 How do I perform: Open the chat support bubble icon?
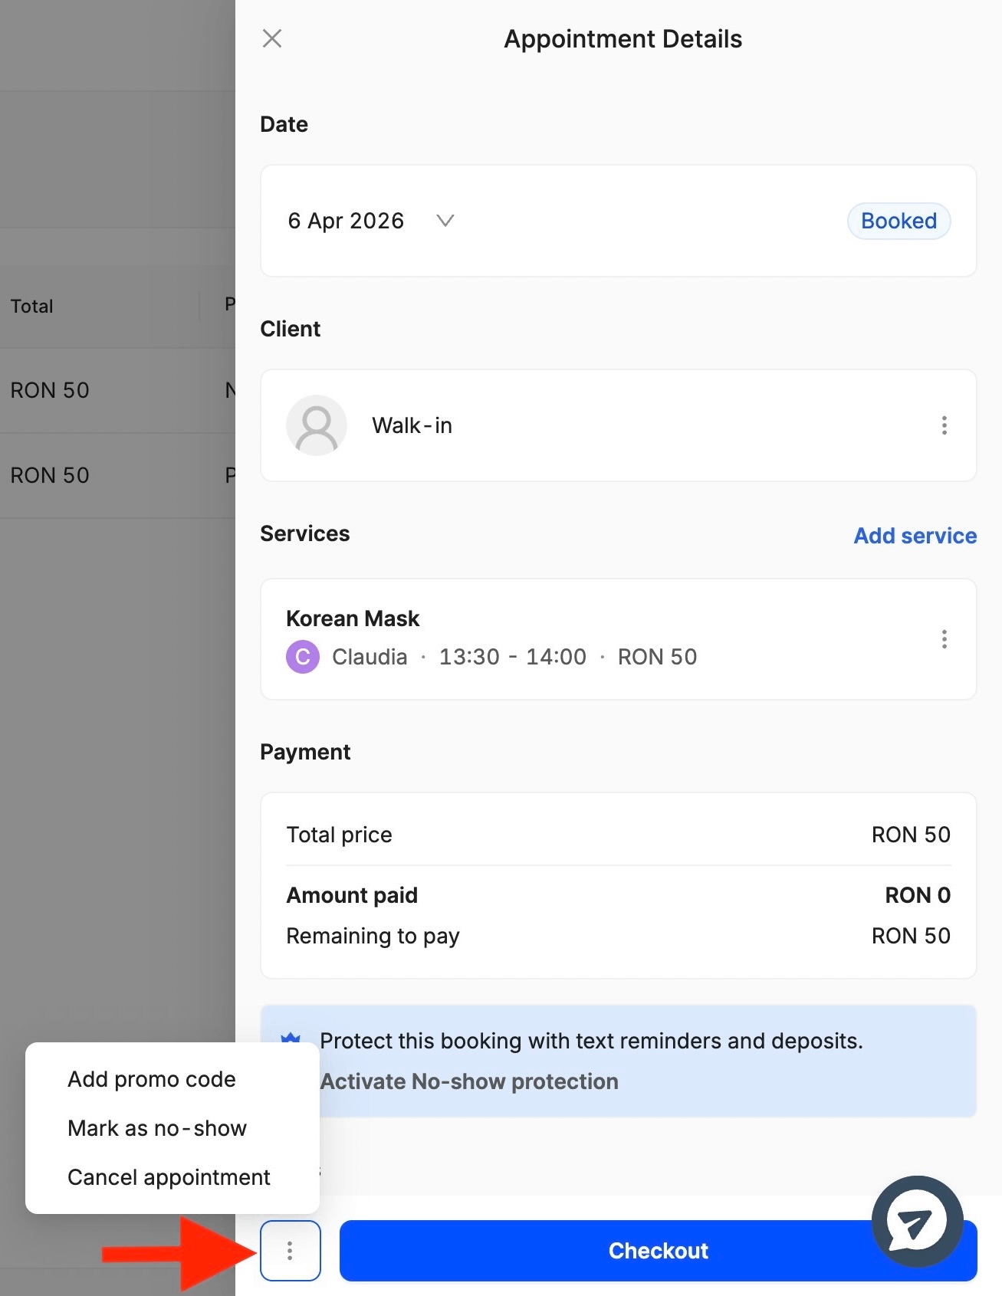click(917, 1221)
